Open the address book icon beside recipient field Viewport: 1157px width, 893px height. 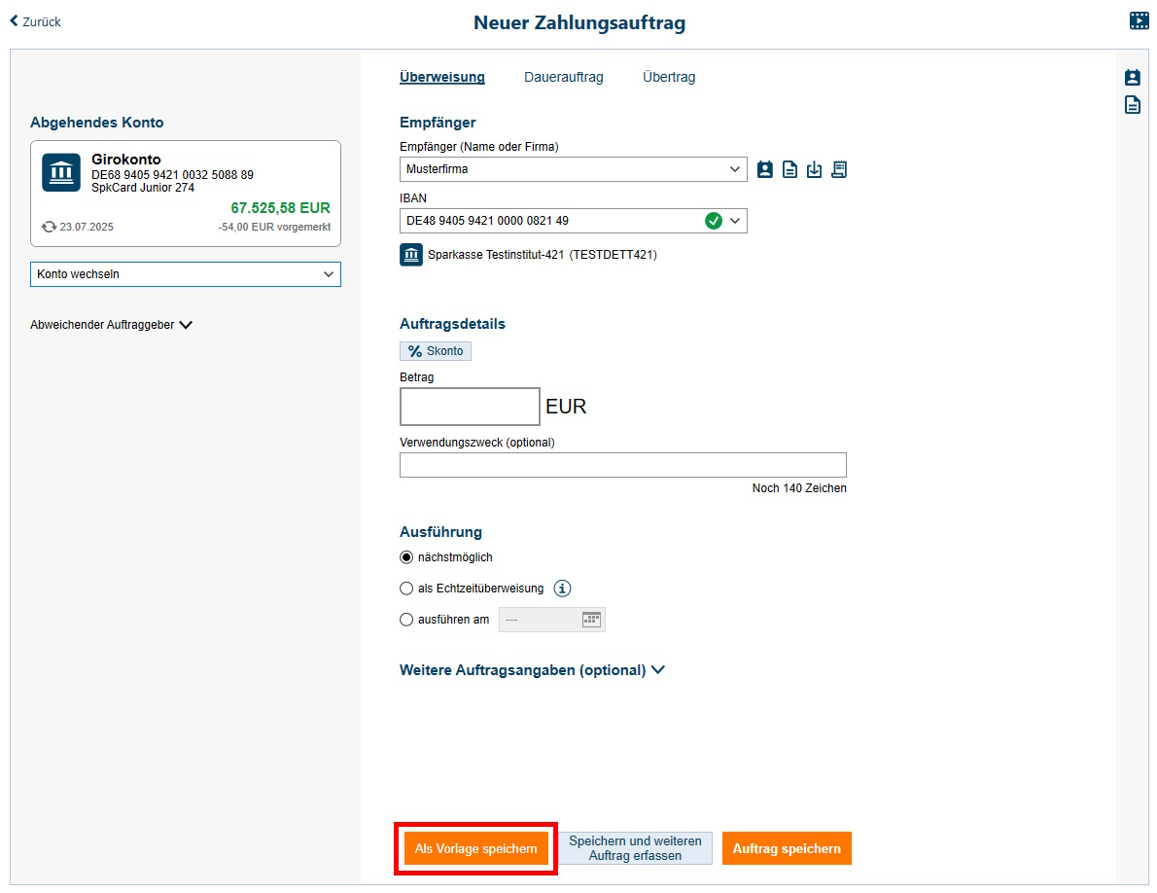[x=765, y=169]
